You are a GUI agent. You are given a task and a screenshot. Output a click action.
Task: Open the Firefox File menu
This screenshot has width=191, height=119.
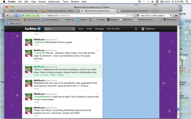coord(20,1)
